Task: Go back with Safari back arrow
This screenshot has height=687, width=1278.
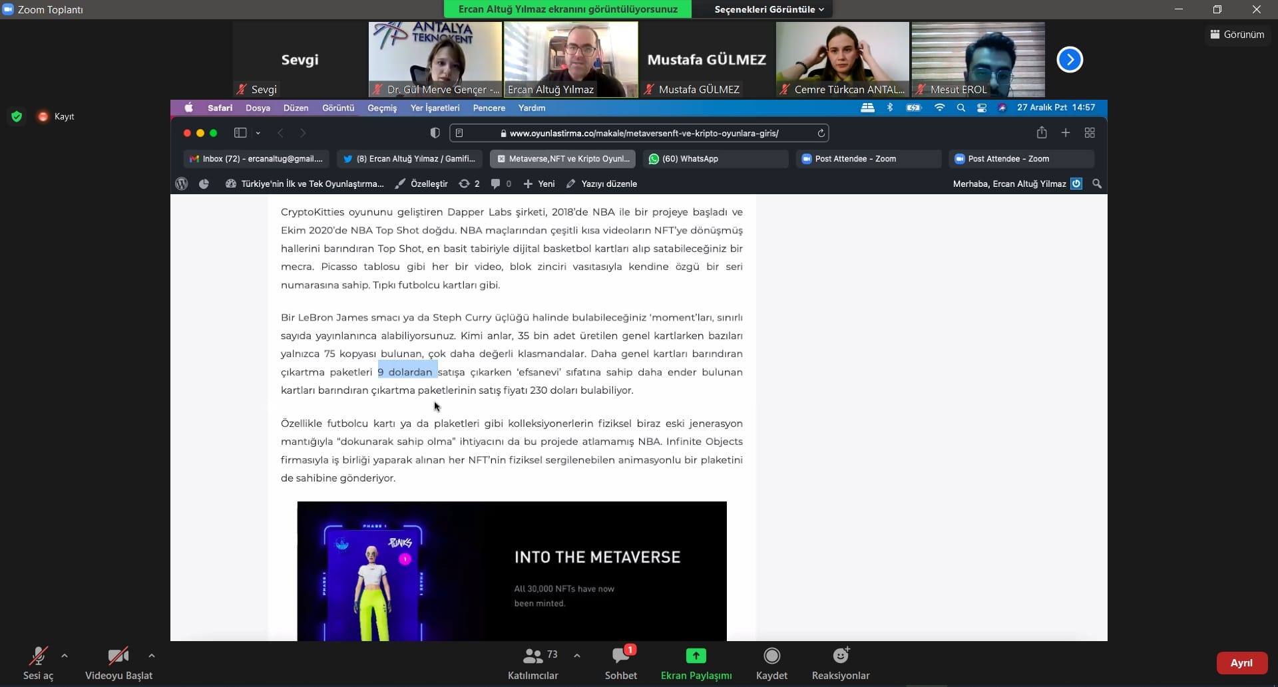Action: (x=280, y=133)
